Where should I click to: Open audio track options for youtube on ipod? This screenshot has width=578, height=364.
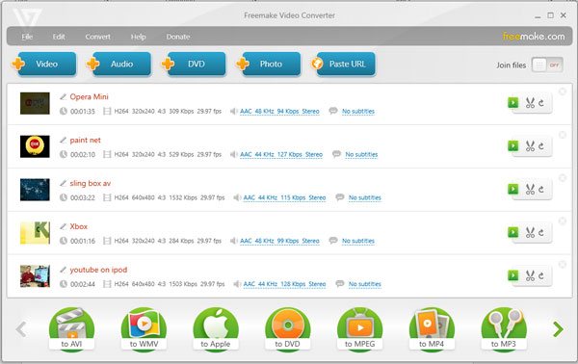(284, 284)
